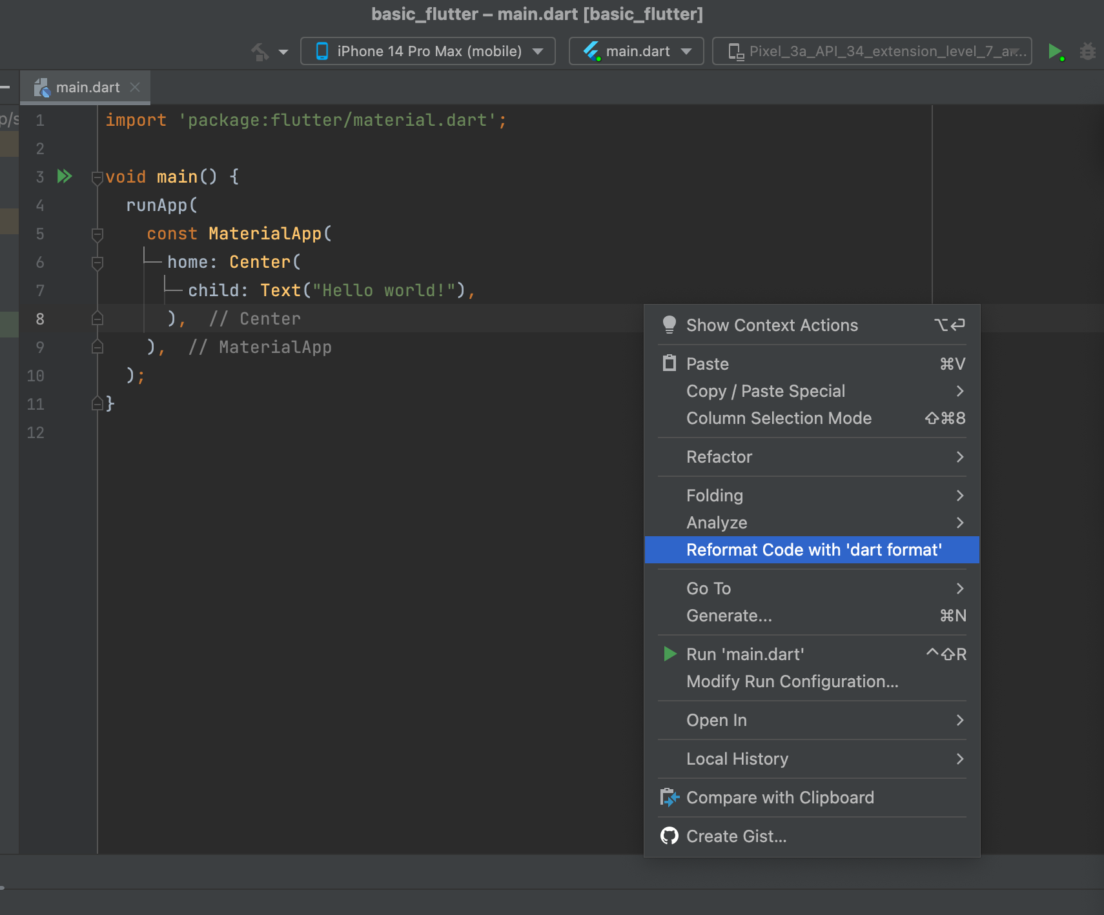Open the Pixel_3a_API_34 device dropdown
This screenshot has width=1104, height=915.
coord(872,51)
